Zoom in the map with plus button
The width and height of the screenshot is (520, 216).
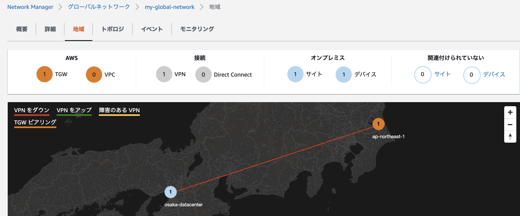pyautogui.click(x=510, y=112)
